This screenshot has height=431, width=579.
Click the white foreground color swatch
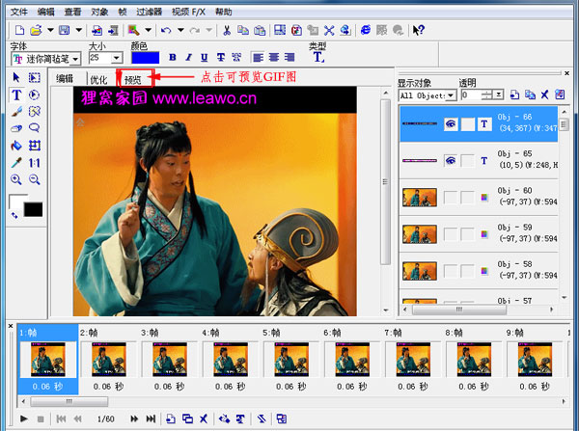(17, 202)
